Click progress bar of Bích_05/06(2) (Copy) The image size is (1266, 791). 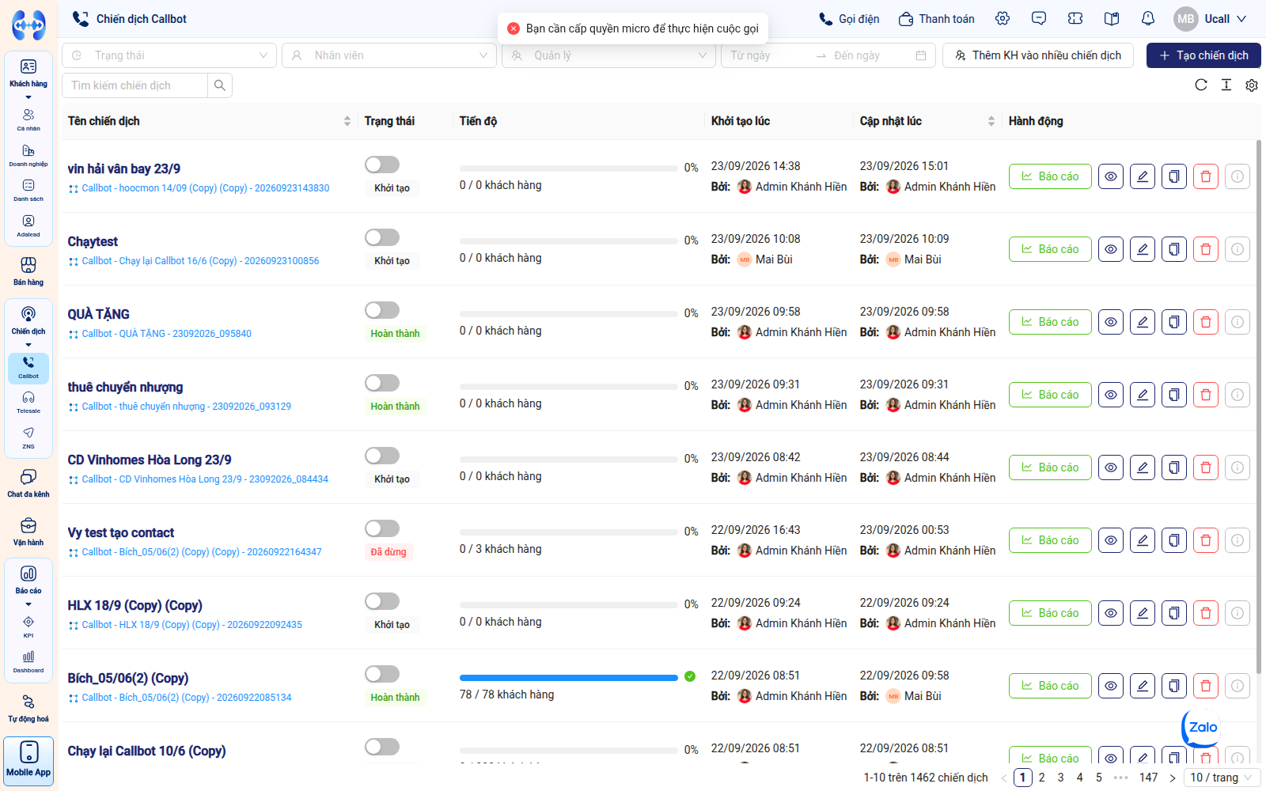[x=568, y=677]
